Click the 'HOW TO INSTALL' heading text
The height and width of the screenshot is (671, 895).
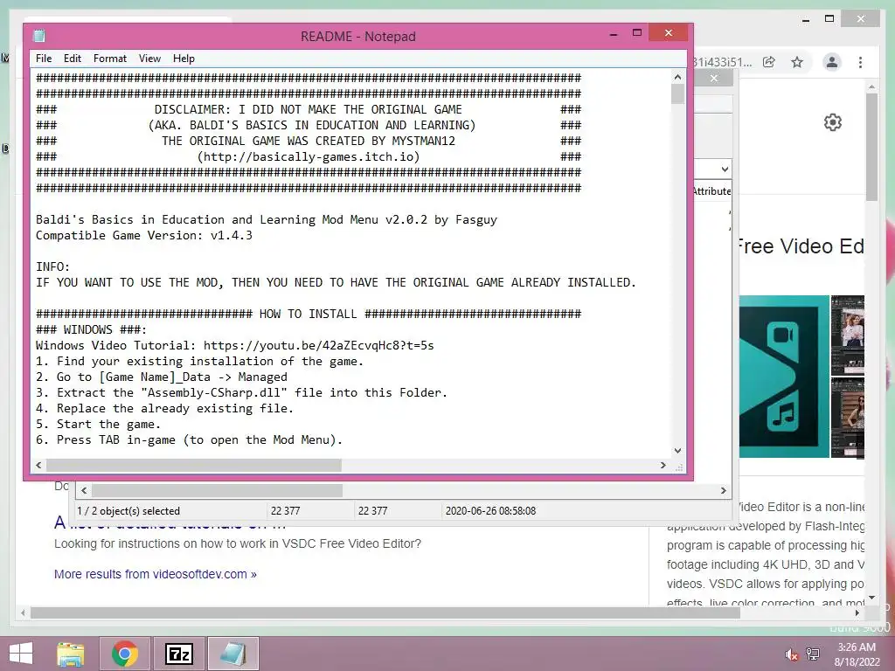[x=309, y=314]
